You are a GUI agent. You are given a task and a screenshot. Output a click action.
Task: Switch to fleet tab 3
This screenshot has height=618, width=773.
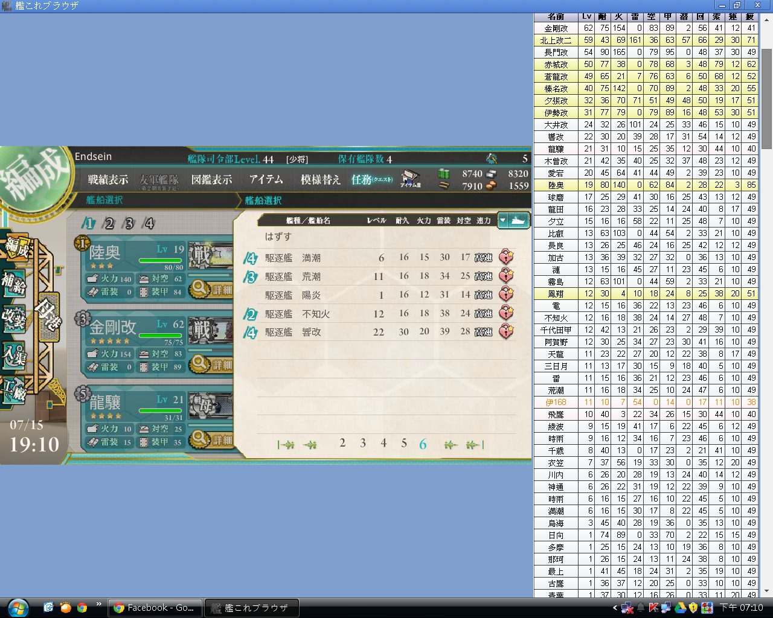pos(129,224)
